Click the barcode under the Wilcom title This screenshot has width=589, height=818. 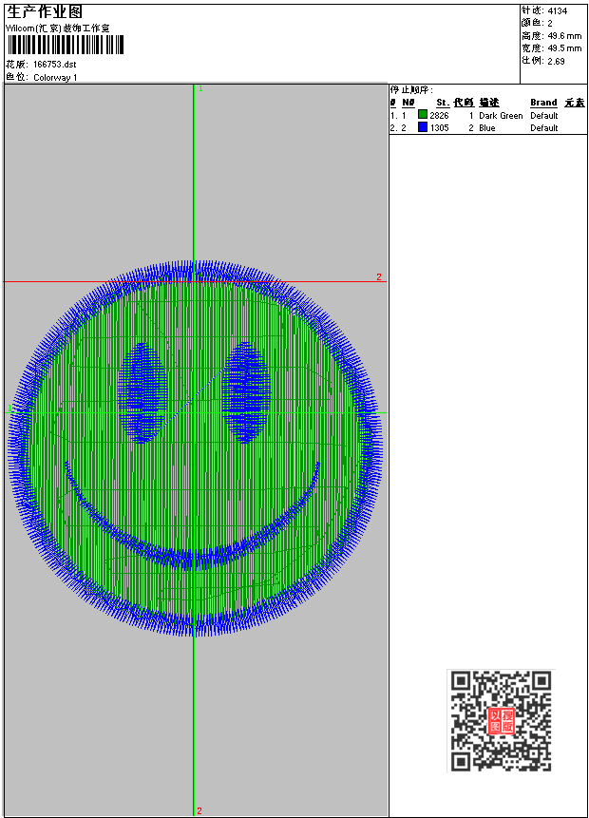[x=66, y=45]
